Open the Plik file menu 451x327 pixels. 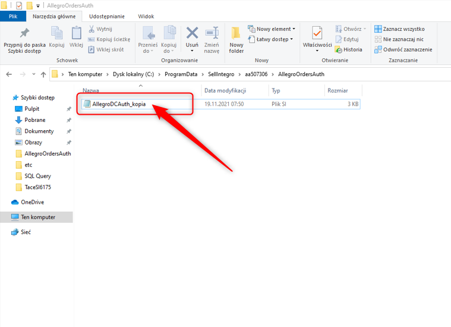(x=13, y=17)
